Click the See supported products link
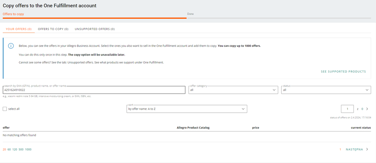This screenshot has height=163, width=376. click(343, 72)
